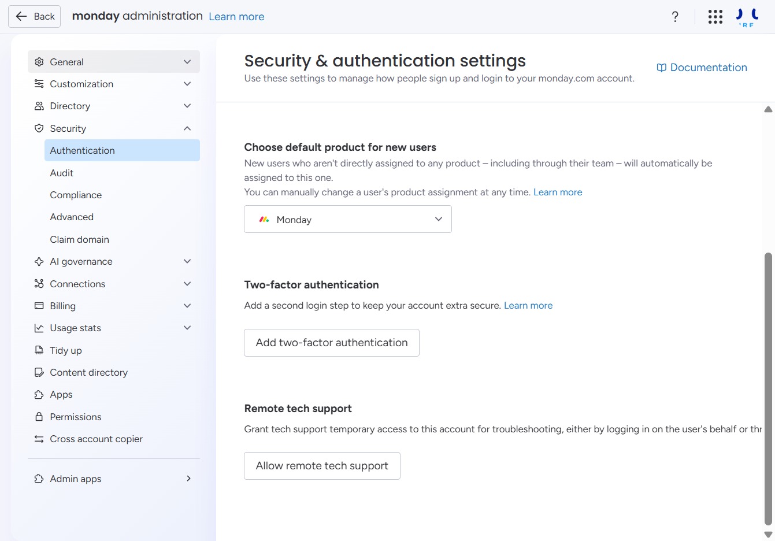Open the Advanced security settings
Image resolution: width=775 pixels, height=541 pixels.
[x=122, y=217]
